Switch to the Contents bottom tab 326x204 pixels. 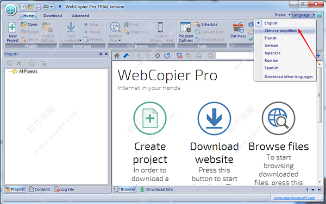[x=40, y=189]
